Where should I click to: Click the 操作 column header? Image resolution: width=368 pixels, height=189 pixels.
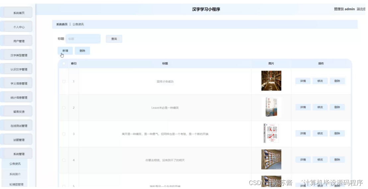click(321, 63)
